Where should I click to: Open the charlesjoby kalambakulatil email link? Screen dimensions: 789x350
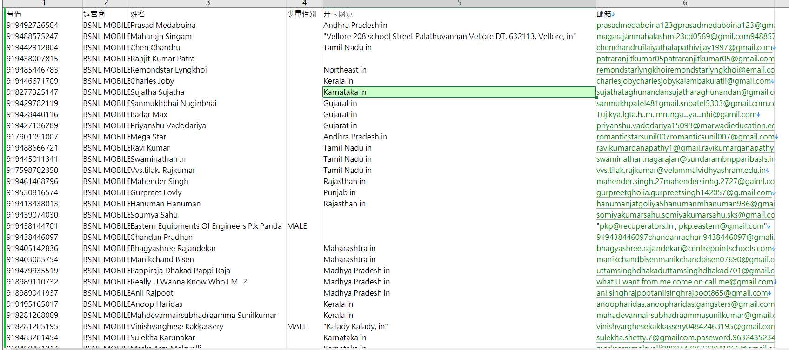683,81
